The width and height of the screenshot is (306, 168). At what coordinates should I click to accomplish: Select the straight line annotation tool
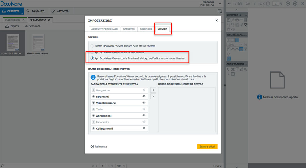pyautogui.click(x=228, y=74)
